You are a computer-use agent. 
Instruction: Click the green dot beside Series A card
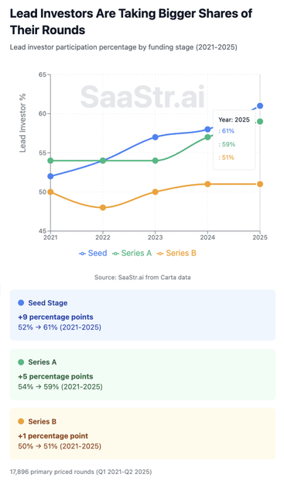(21, 362)
